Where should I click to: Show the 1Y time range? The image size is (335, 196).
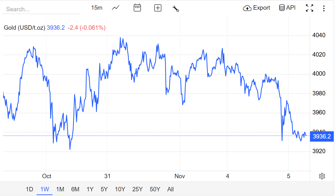90,189
